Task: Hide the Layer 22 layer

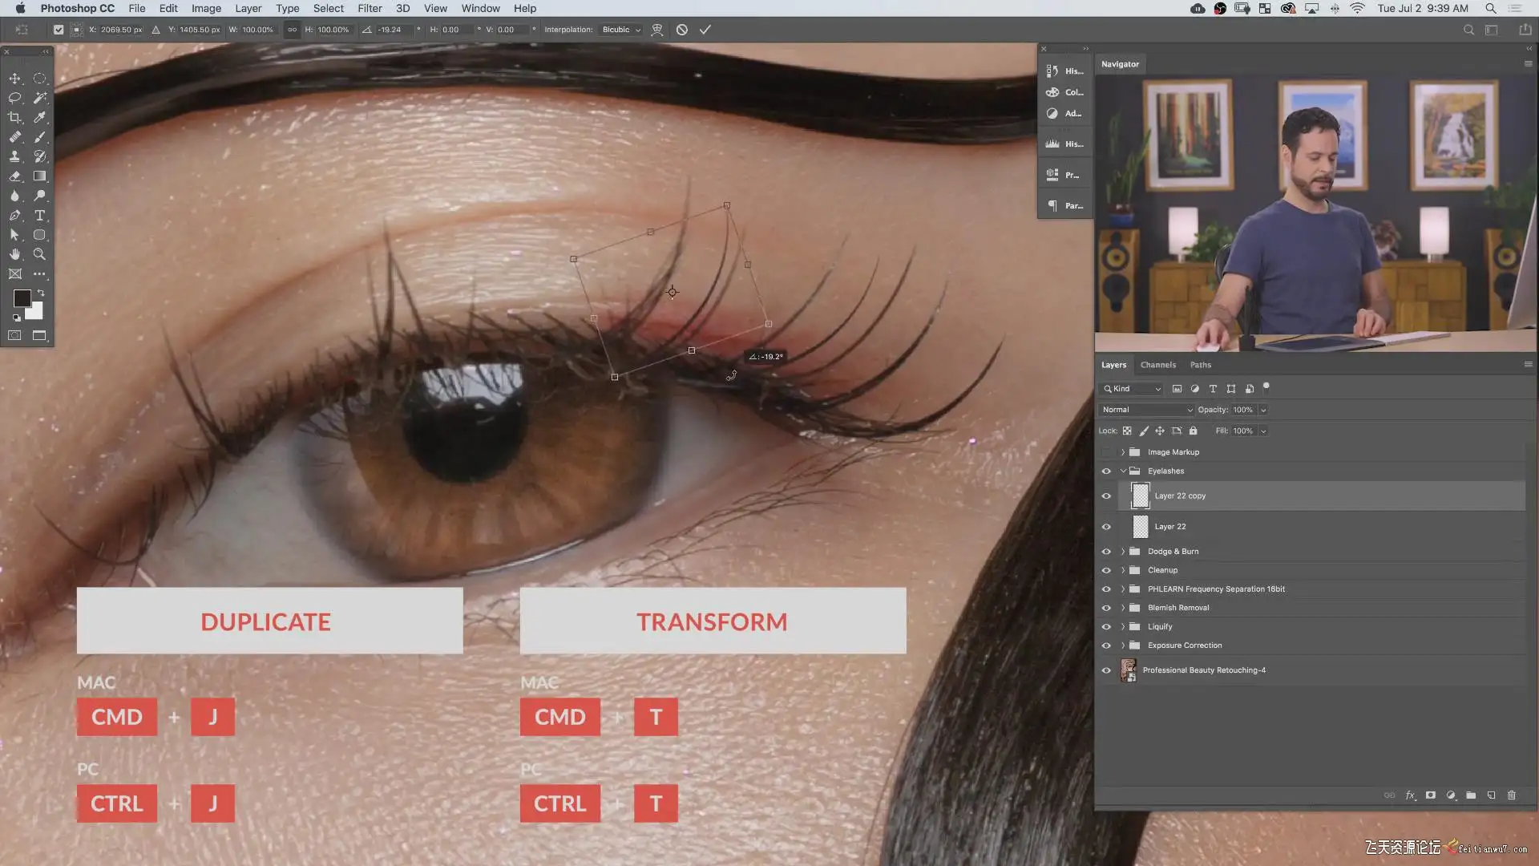Action: (1106, 527)
